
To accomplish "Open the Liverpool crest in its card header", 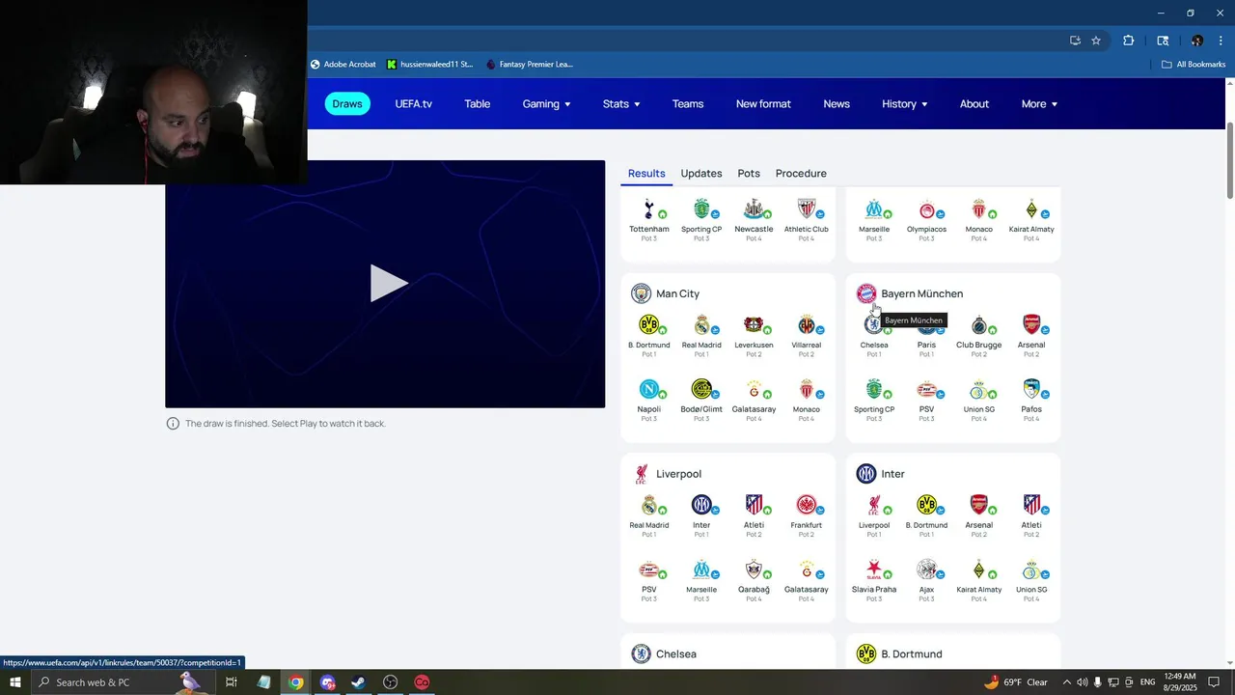I will [x=641, y=474].
